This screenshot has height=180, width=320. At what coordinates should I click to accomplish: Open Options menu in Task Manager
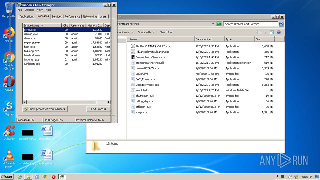click(x=29, y=10)
